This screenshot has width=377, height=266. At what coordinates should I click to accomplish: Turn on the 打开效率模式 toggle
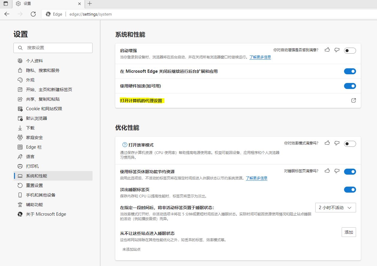point(350,144)
